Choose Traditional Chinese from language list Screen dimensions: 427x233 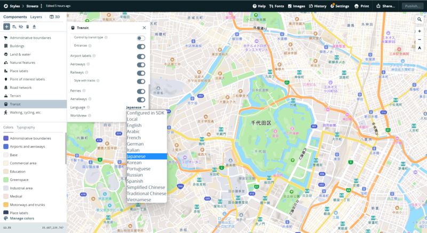(146, 194)
